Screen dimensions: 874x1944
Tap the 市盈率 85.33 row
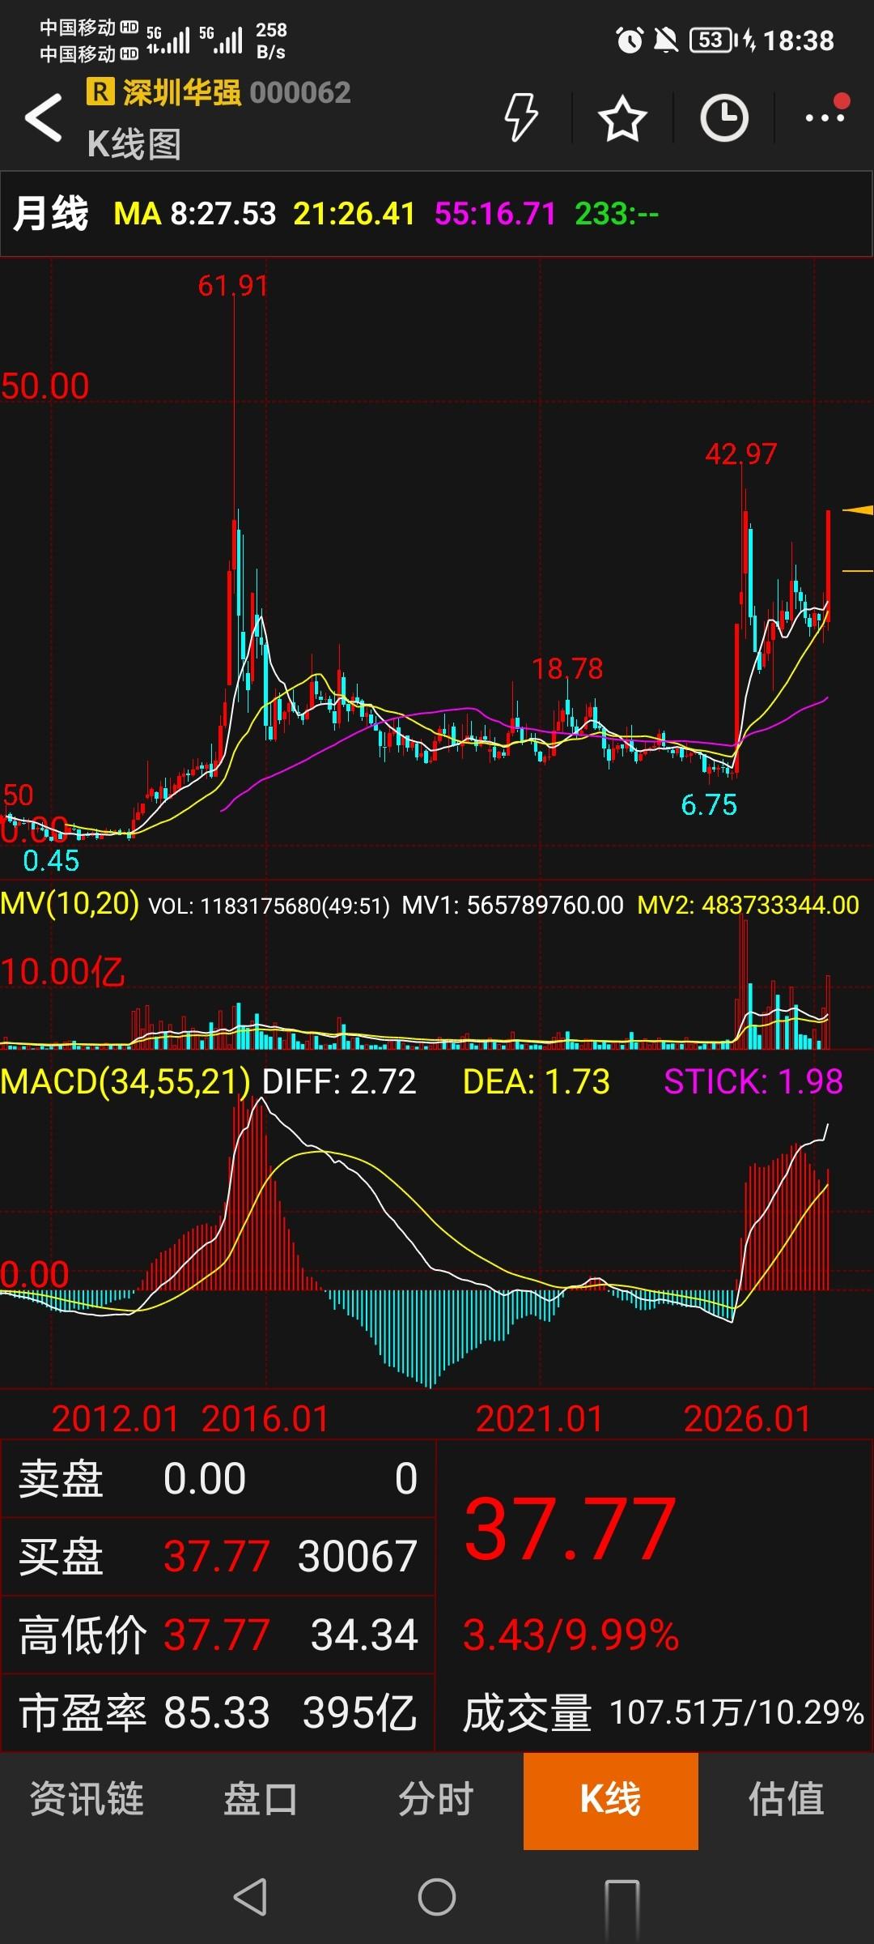pyautogui.click(x=218, y=1713)
